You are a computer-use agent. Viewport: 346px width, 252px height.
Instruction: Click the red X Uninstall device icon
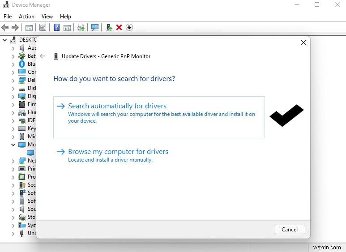[x=119, y=27]
